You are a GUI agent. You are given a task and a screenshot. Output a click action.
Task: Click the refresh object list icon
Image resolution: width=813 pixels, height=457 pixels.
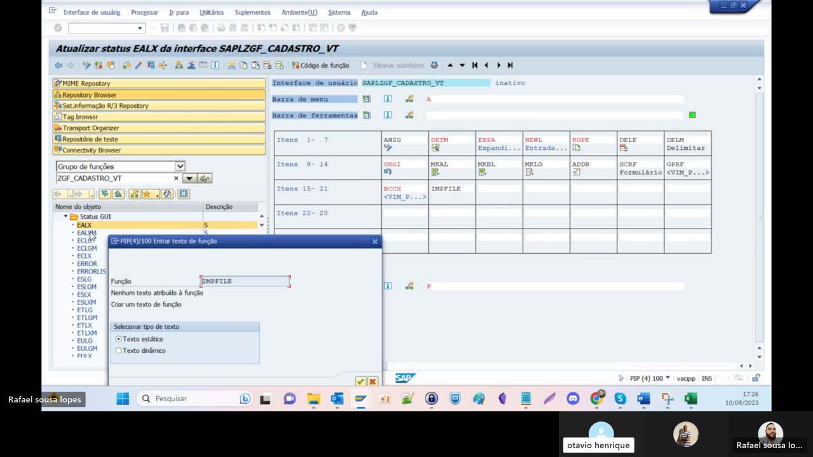click(x=167, y=194)
